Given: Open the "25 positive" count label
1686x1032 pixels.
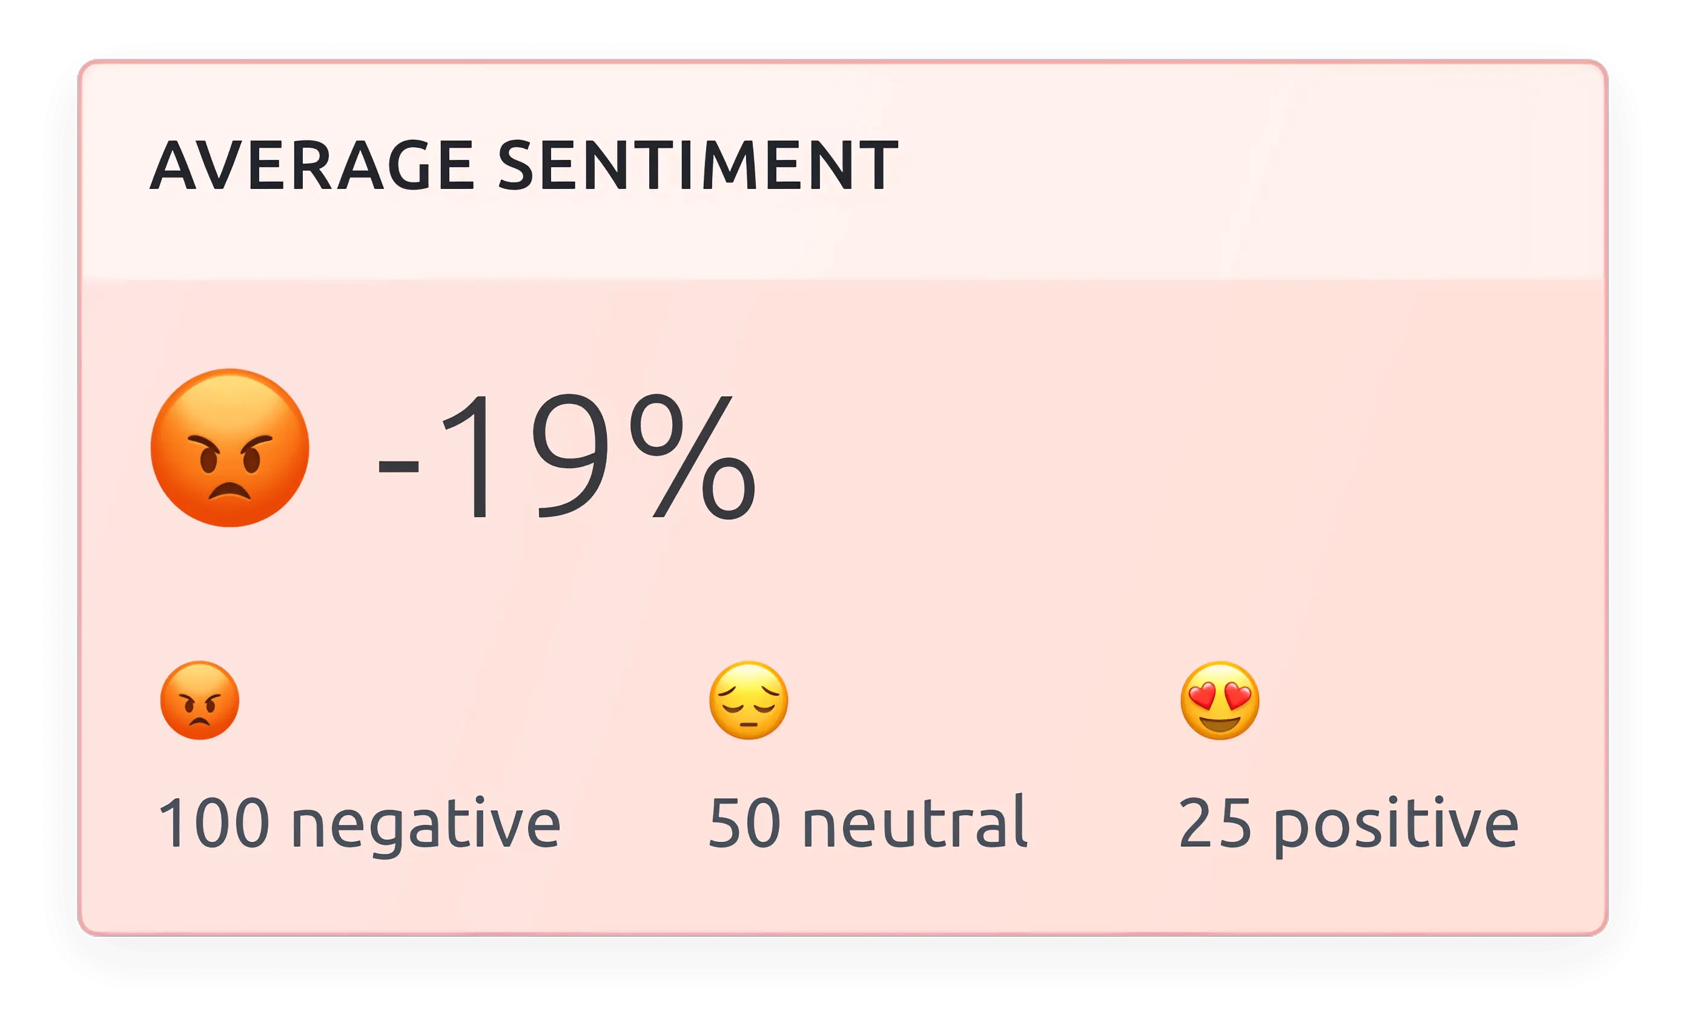Looking at the screenshot, I should pos(1348,823).
